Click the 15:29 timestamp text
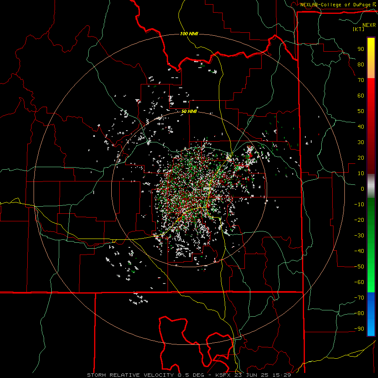Viewport: 378px width, 378px height. click(x=282, y=375)
